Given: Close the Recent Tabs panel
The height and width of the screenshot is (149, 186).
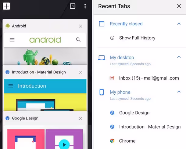Looking at the screenshot, I should [x=179, y=6].
